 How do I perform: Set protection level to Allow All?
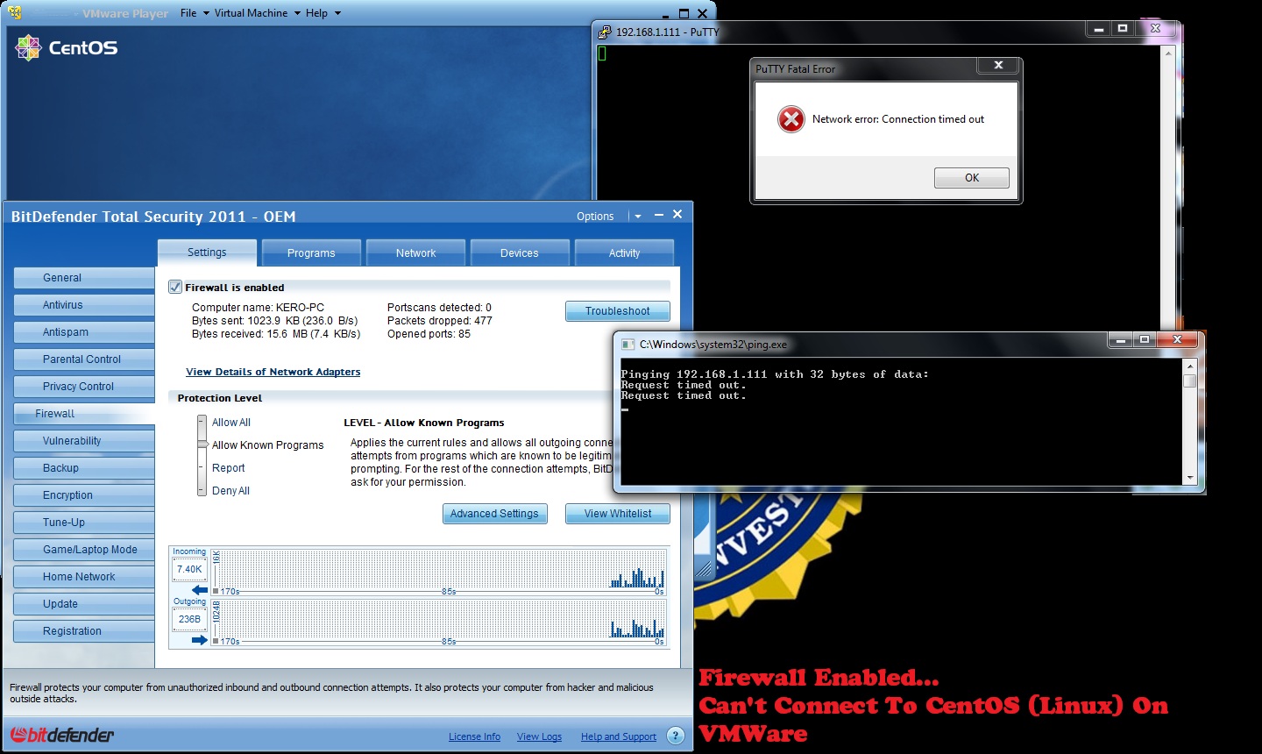pos(230,423)
